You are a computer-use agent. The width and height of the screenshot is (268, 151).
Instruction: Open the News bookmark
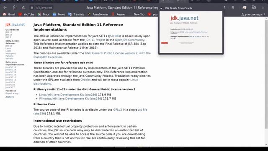59,14
